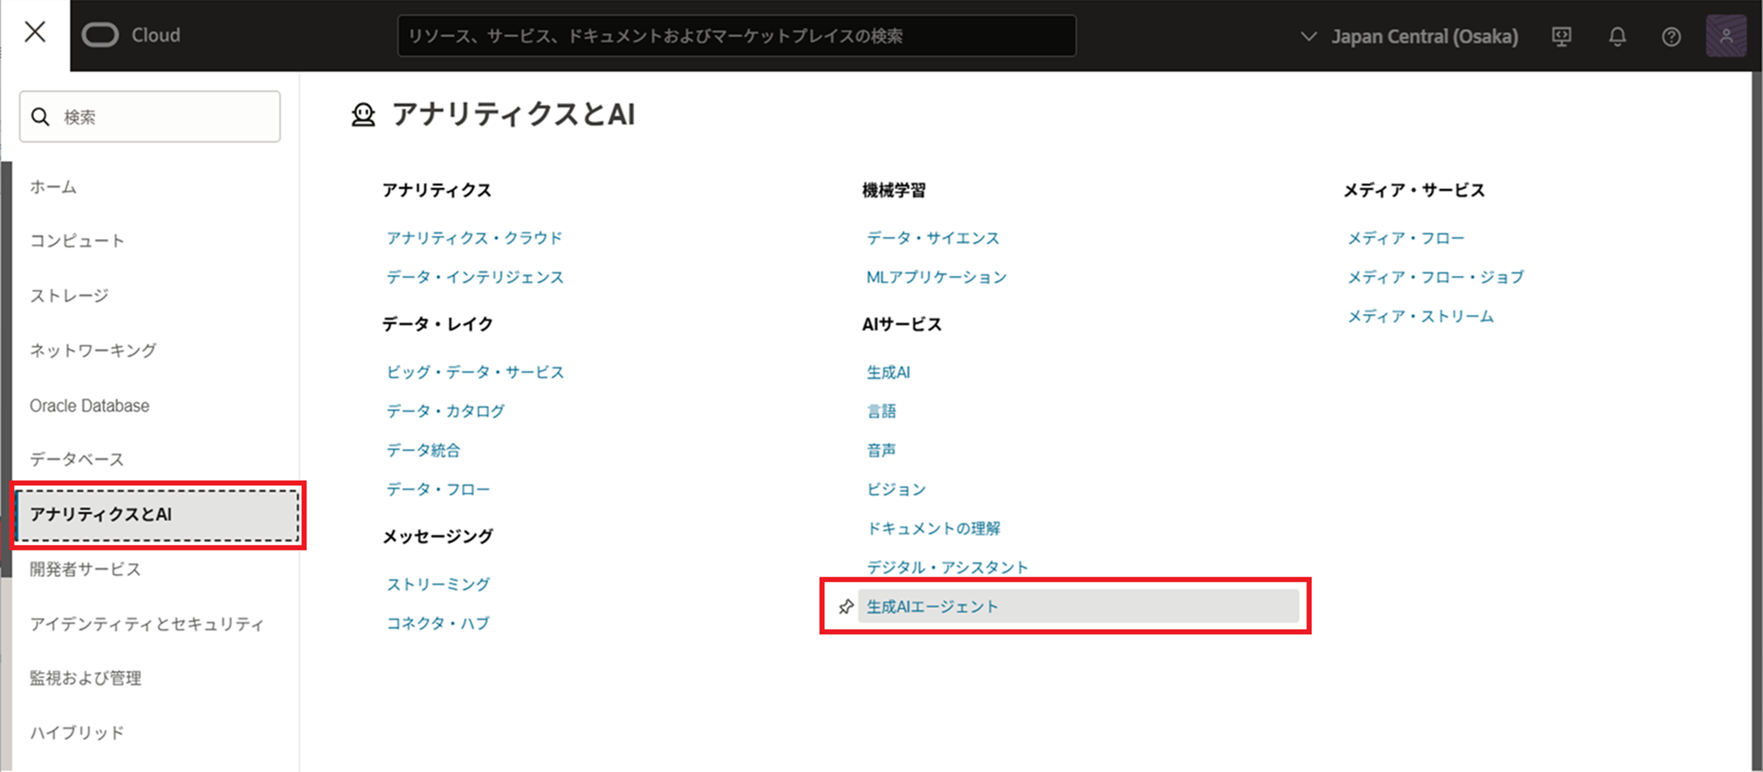
Task: Open 音声 AI service link
Action: [x=881, y=450]
